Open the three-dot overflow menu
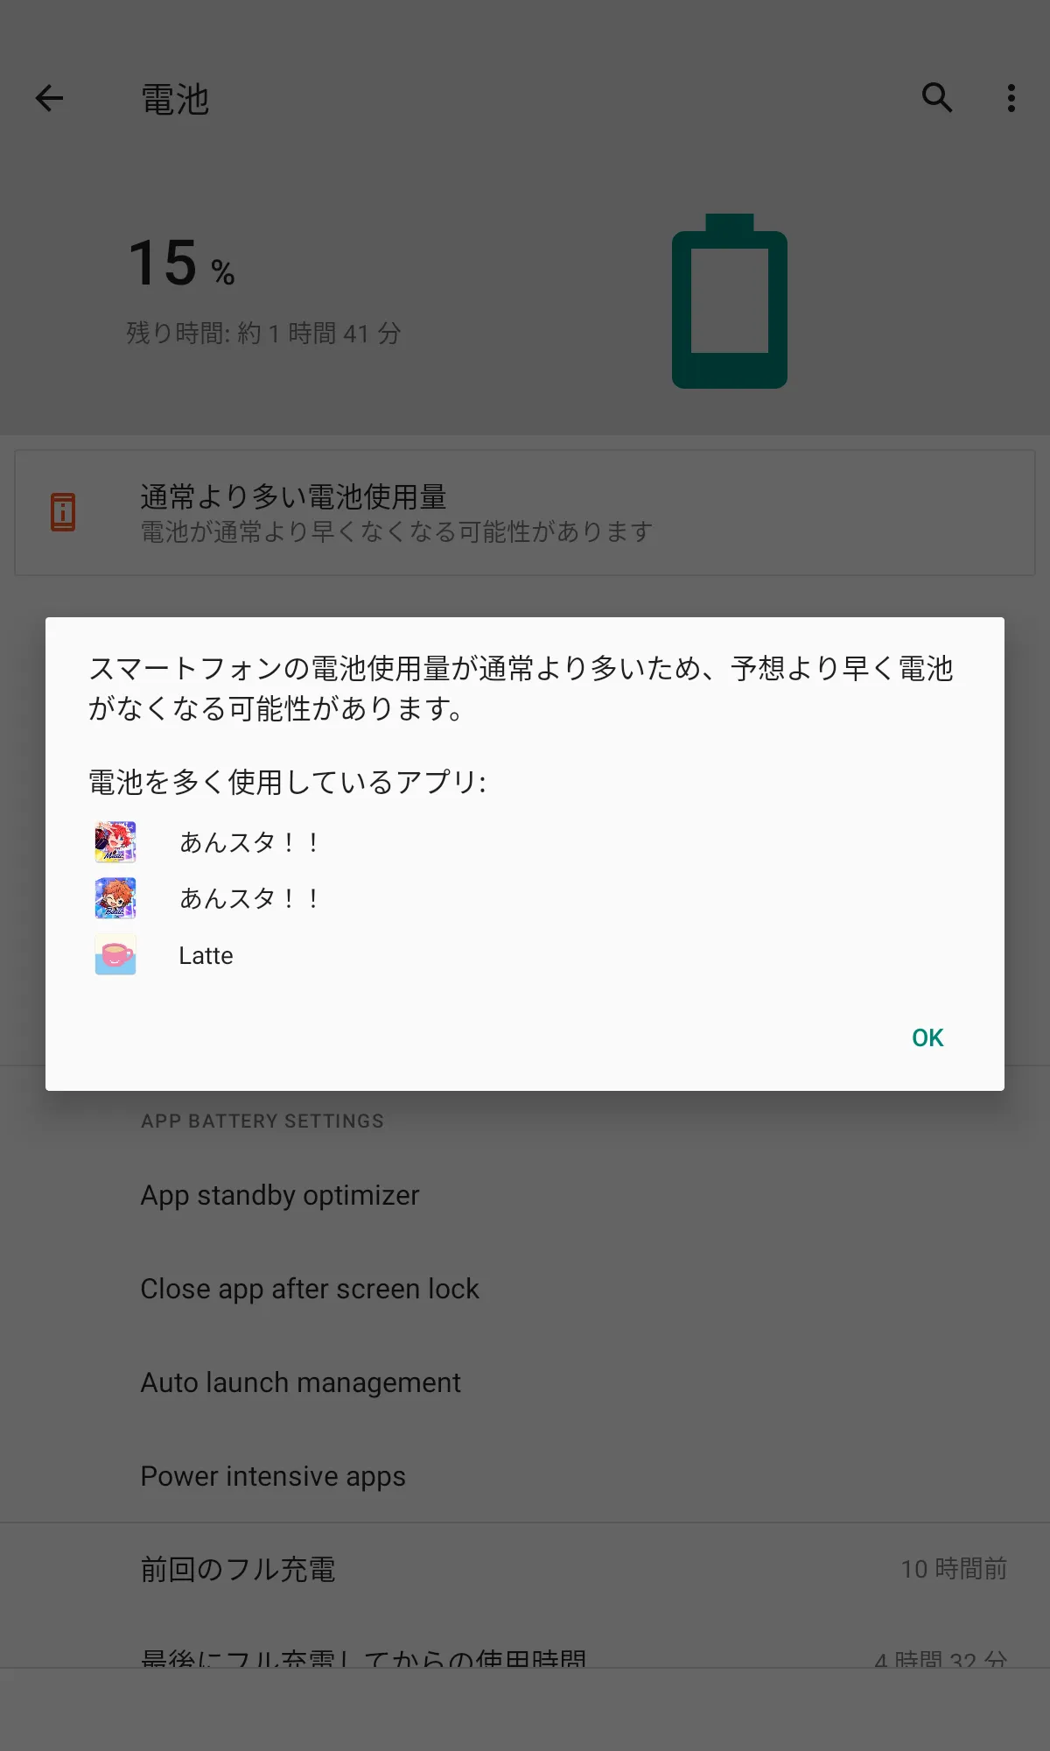Image resolution: width=1050 pixels, height=1751 pixels. (x=1011, y=98)
